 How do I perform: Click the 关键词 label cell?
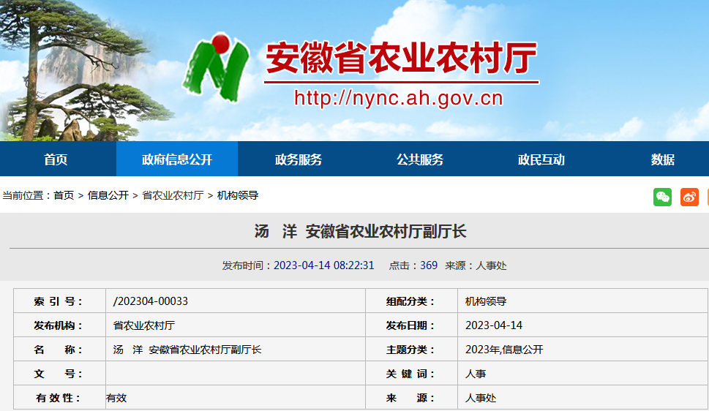(411, 374)
